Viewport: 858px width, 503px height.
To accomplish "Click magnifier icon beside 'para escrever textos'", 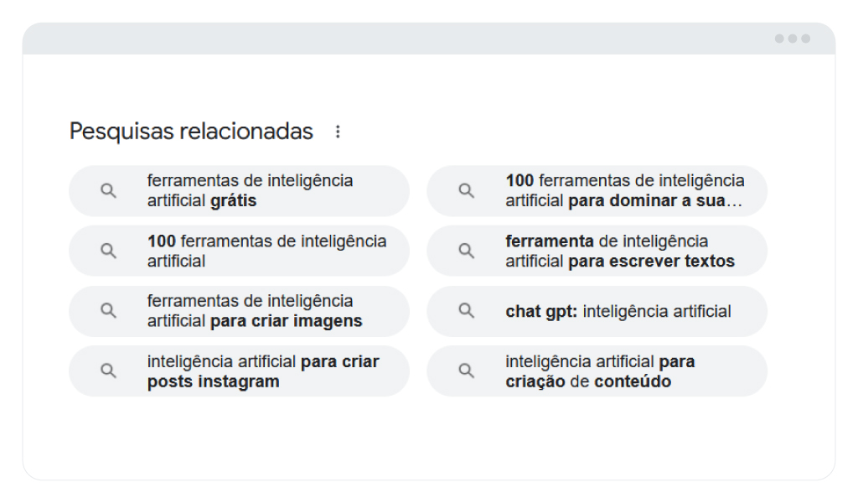I will (x=466, y=251).
